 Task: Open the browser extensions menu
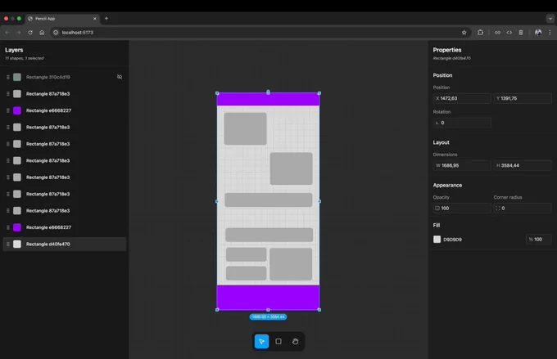[480, 32]
